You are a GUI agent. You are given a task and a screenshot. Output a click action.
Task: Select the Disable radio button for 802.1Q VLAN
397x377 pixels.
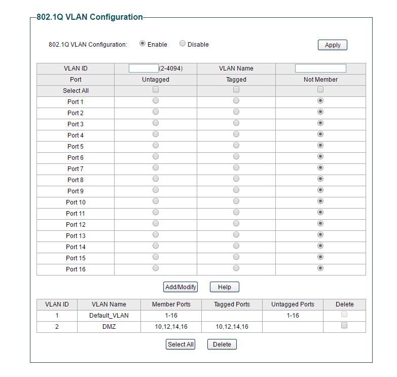pos(183,43)
